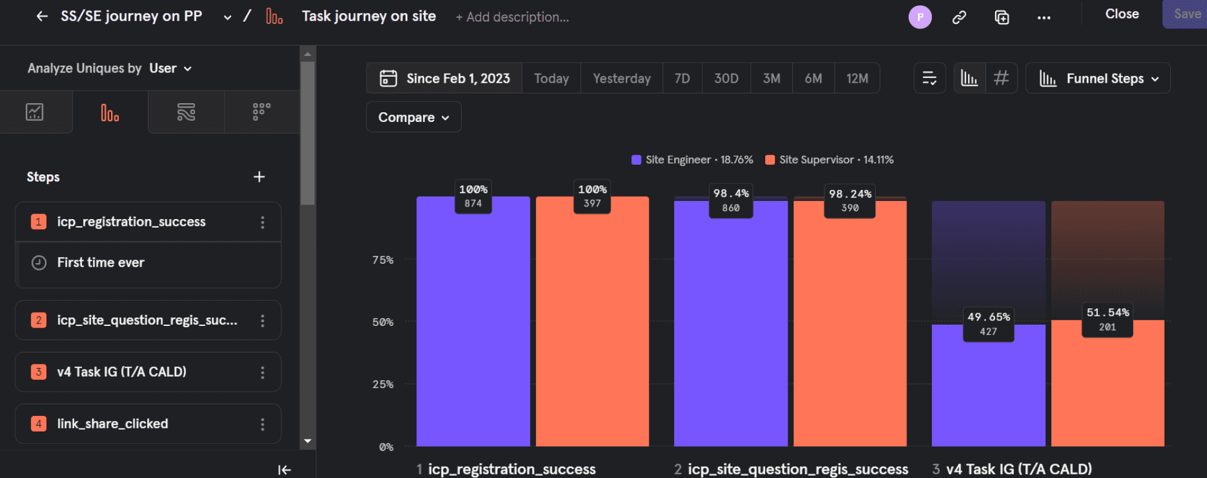Open options for v4 Task IG step
1207x478 pixels.
[263, 372]
